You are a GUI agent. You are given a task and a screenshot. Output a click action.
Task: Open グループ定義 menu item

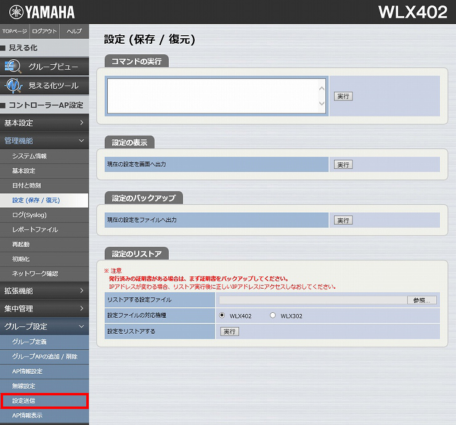(44, 342)
